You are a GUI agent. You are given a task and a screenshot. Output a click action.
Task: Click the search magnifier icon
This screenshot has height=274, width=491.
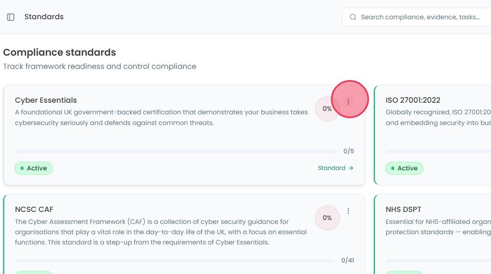353,17
